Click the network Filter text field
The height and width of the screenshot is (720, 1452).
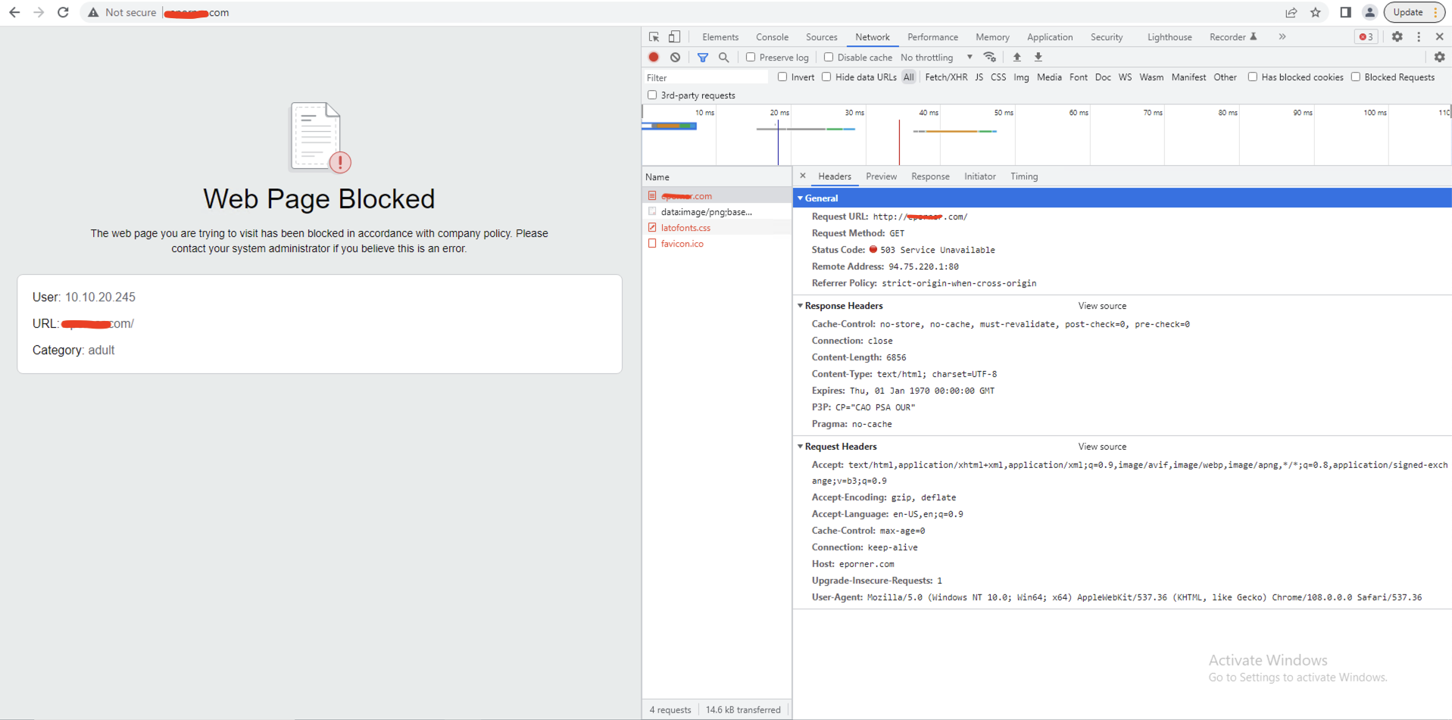(705, 77)
